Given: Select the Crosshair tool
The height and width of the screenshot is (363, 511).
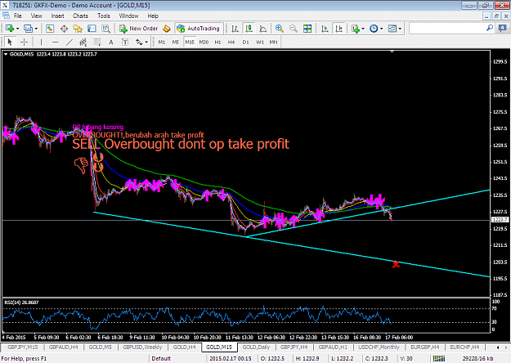Looking at the screenshot, I should click(x=24, y=42).
